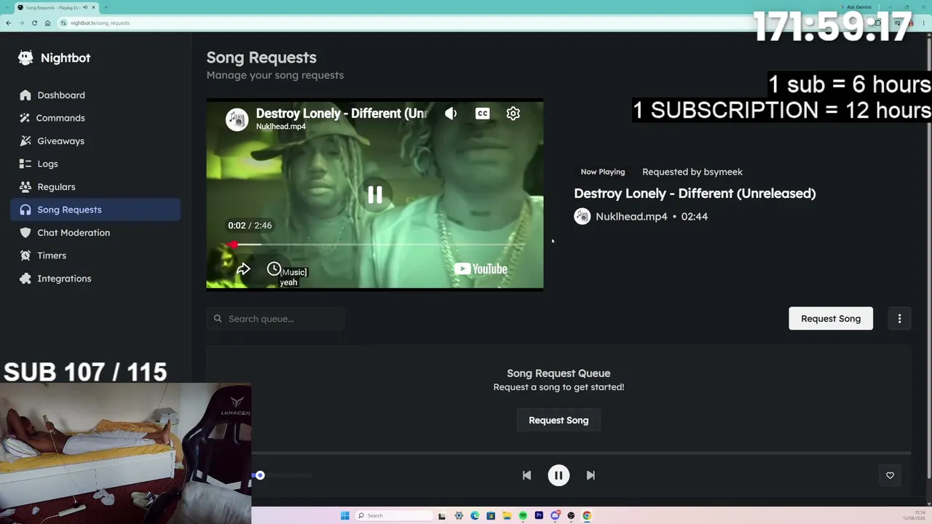Click the Nuklhead.mp4 avatar beside track info
This screenshot has width=932, height=524.
tap(582, 216)
